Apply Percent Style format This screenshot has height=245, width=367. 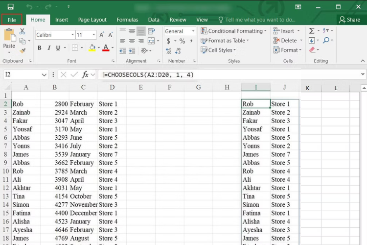(x=182, y=41)
